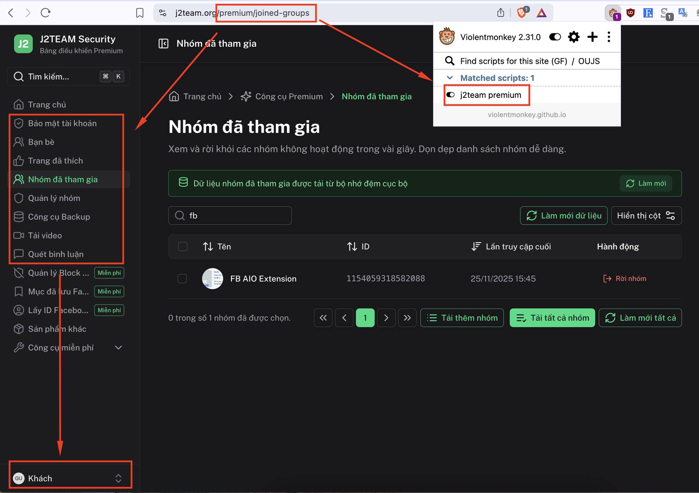
Task: Bookmark this page icon
Action: point(140,13)
